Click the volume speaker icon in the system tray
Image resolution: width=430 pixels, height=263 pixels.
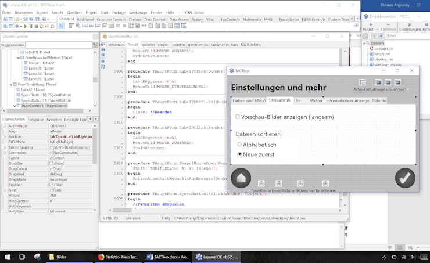coord(413,257)
